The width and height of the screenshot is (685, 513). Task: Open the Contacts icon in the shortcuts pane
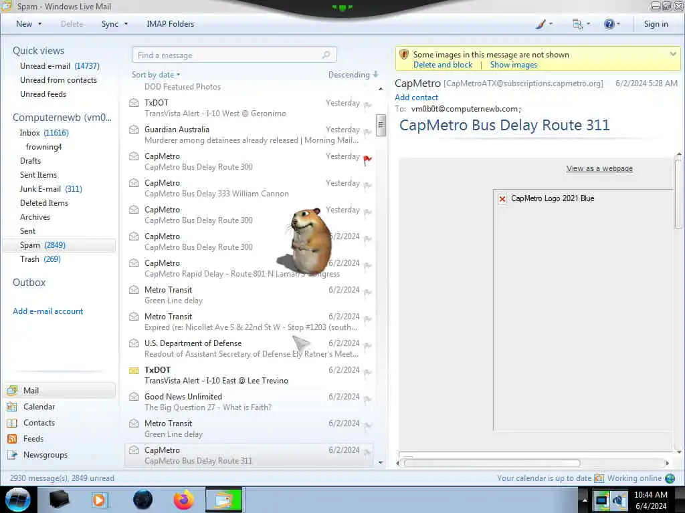[12, 423]
